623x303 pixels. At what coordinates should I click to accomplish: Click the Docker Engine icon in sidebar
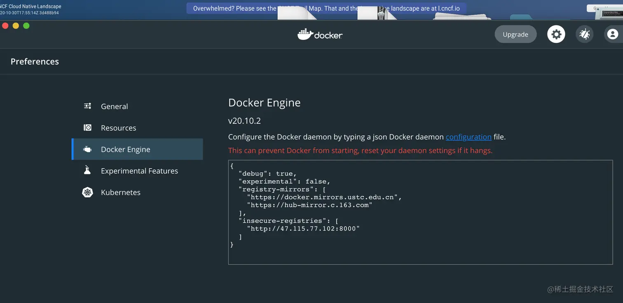pos(88,149)
